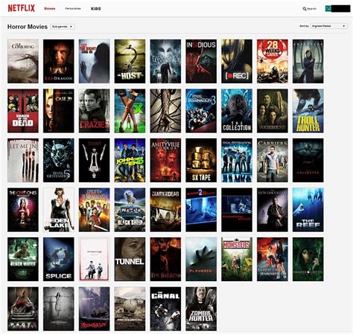The height and width of the screenshot is (334, 353).
Task: Open The Pact movie poster
Action: click(23, 309)
